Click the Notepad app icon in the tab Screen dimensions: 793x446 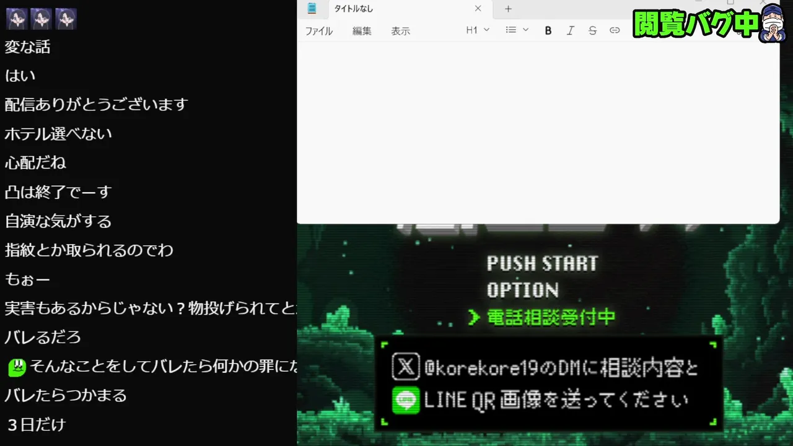(x=312, y=9)
